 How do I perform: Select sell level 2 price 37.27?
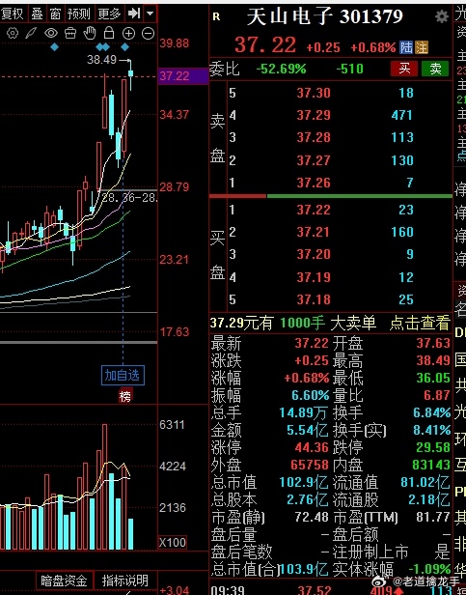click(314, 160)
